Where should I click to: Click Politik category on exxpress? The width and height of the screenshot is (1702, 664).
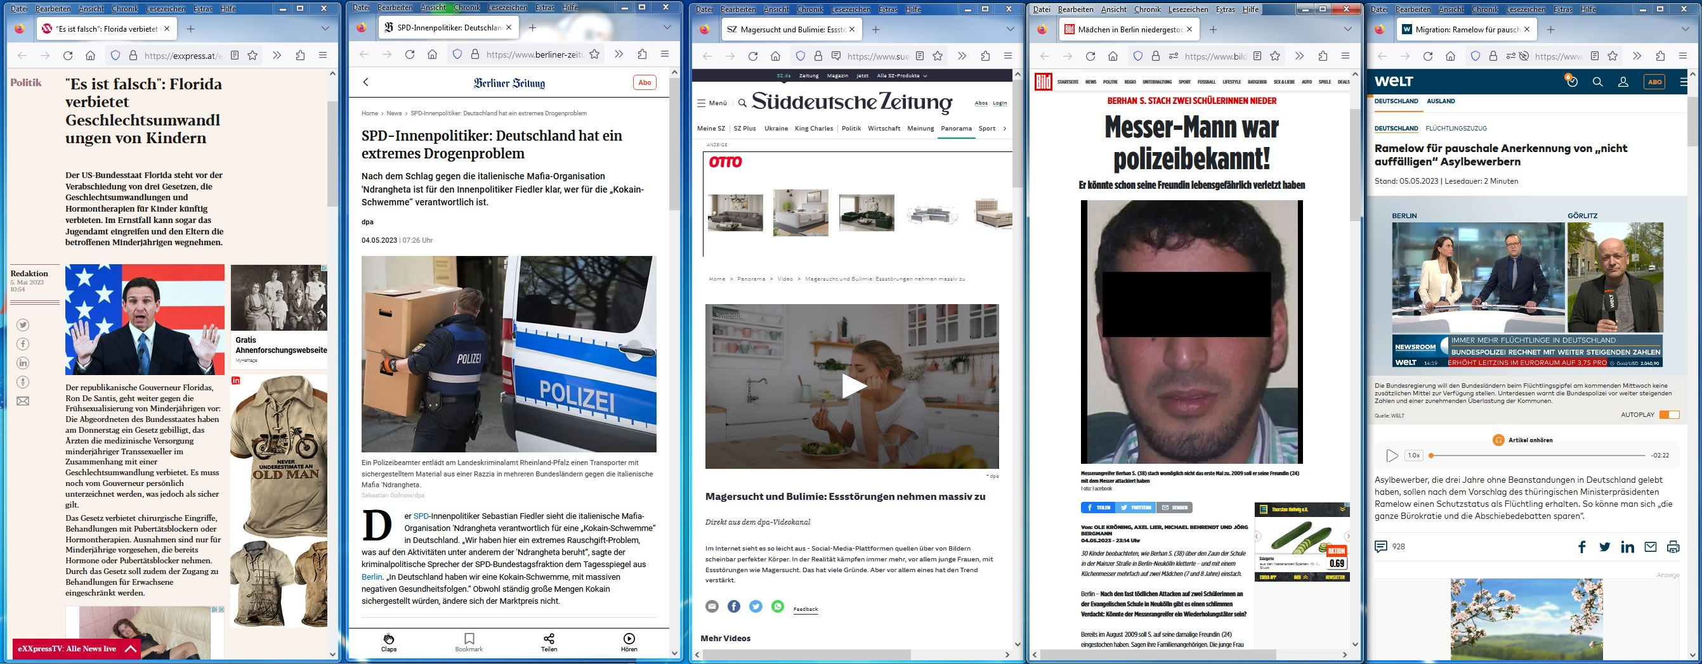point(26,82)
